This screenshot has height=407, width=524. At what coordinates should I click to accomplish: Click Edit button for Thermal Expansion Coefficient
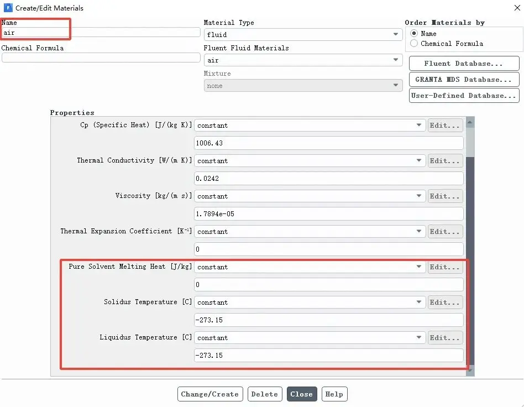pyautogui.click(x=445, y=231)
